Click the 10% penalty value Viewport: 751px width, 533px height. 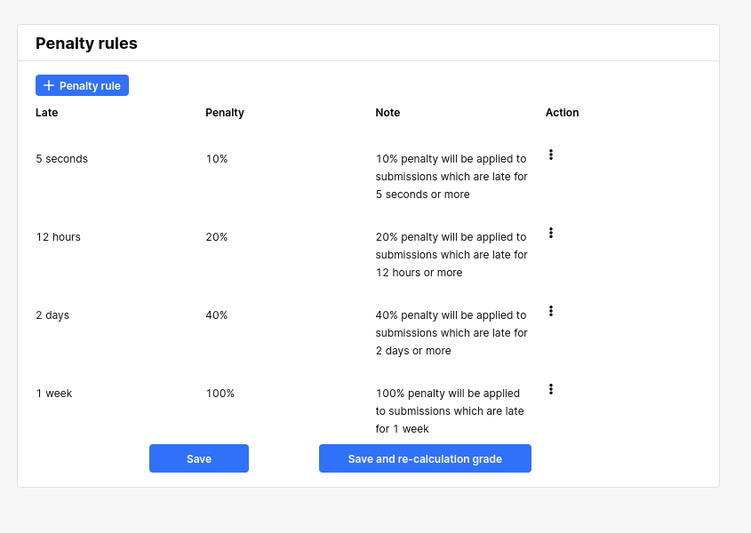(x=217, y=159)
